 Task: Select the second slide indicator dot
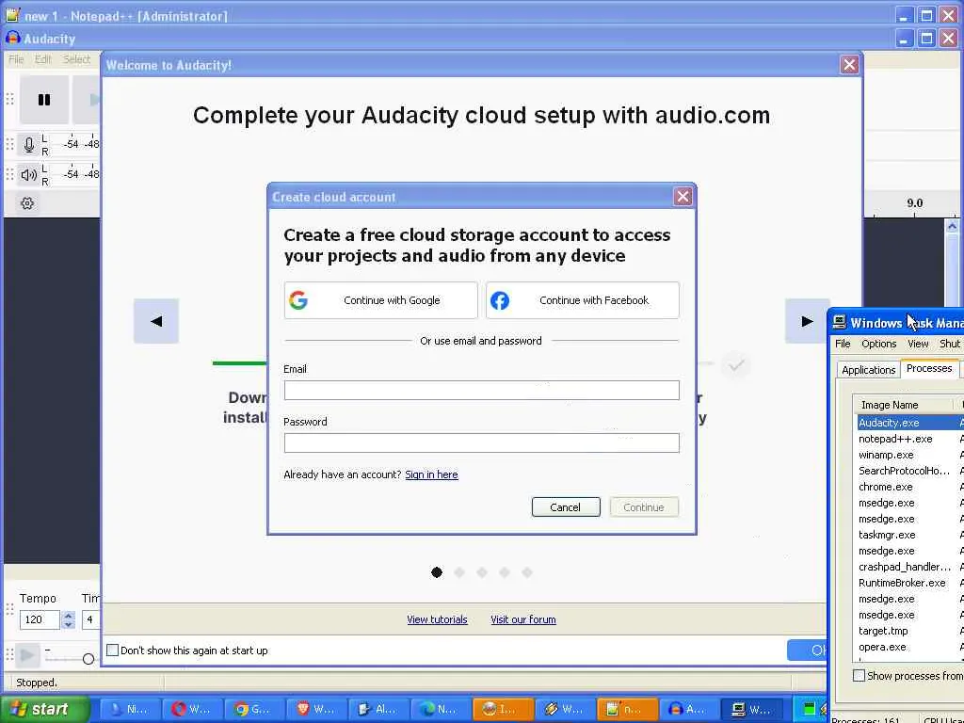click(459, 572)
